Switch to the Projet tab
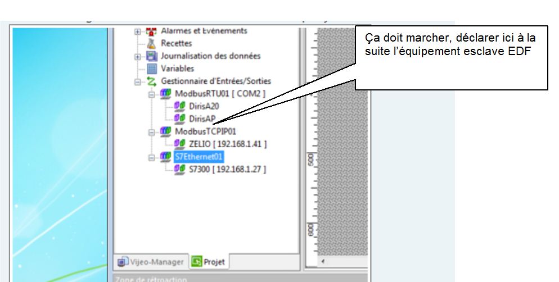The height and width of the screenshot is (282, 559). coord(208,262)
